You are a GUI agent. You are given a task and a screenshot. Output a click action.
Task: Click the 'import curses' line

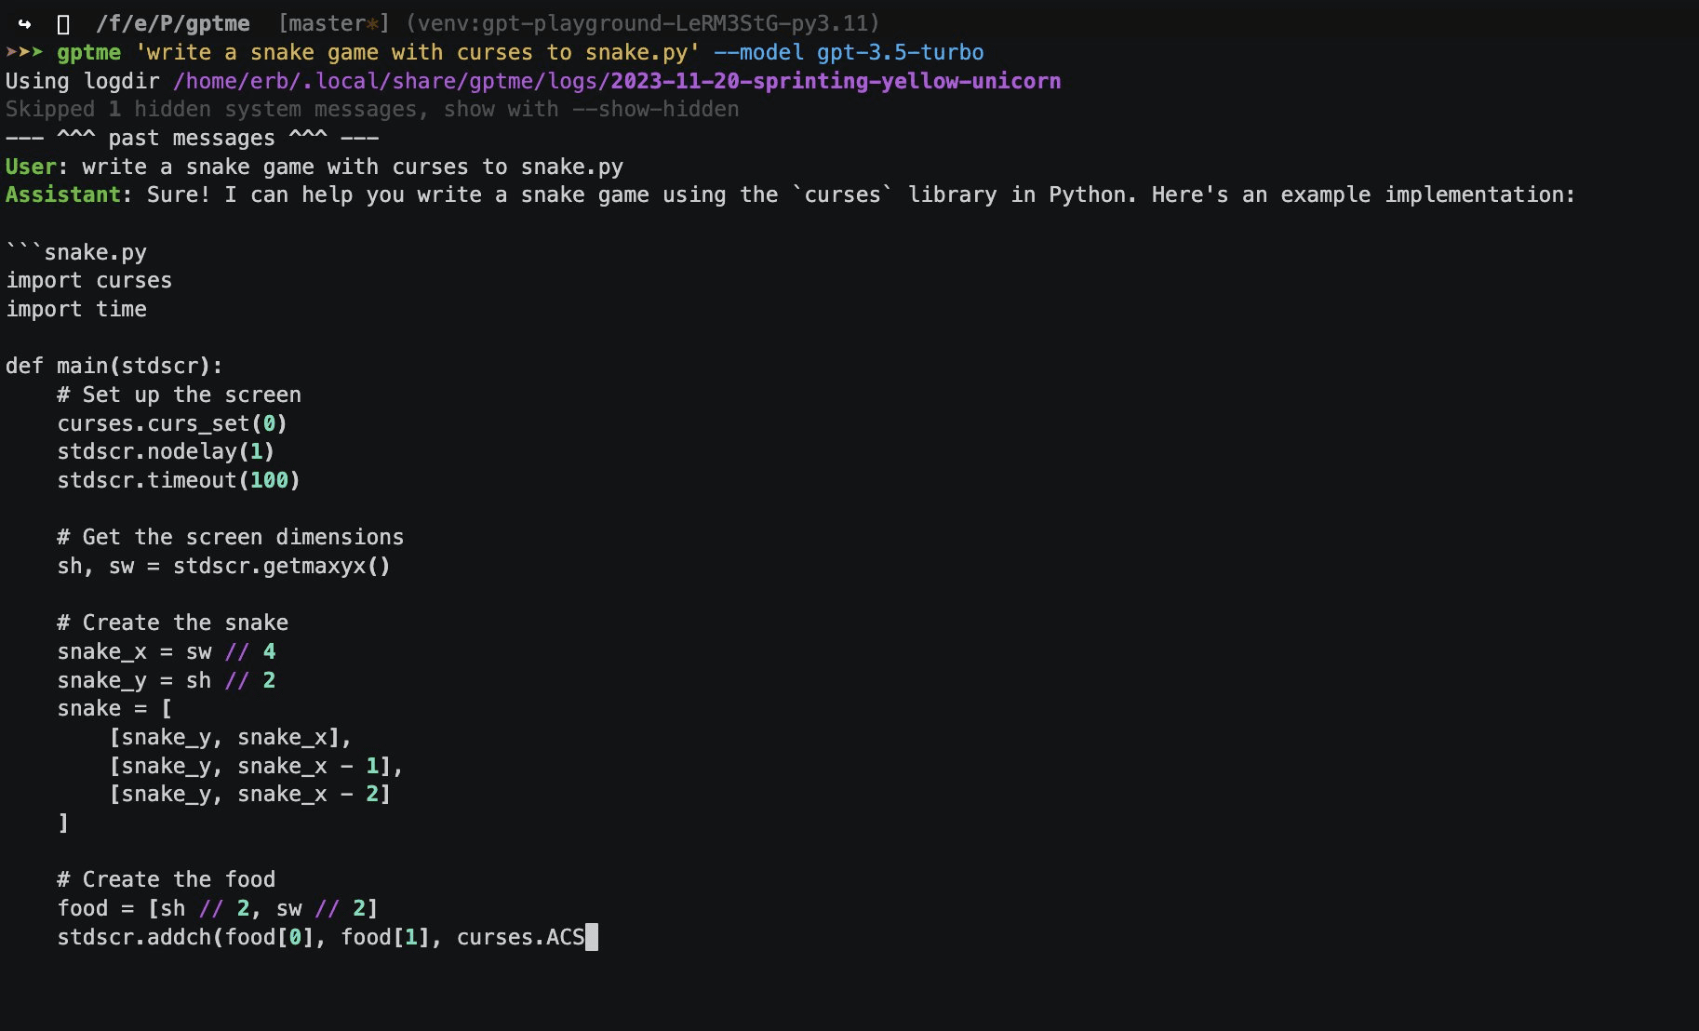point(89,281)
